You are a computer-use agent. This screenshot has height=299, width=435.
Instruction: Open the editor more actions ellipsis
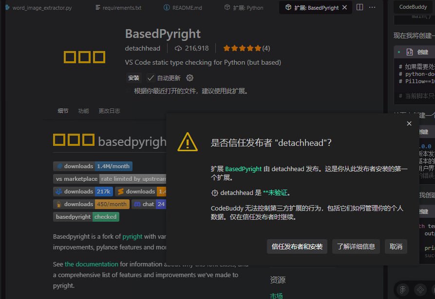pyautogui.click(x=372, y=7)
